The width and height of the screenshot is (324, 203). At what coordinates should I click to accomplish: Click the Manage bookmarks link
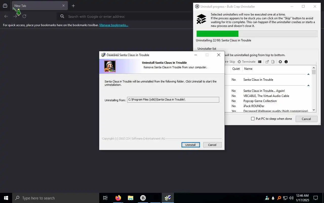point(114,25)
